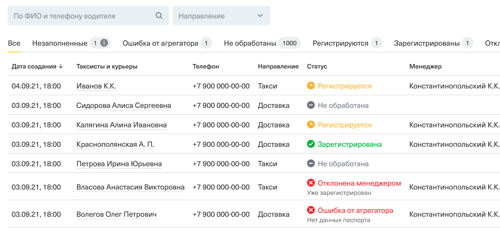The image size is (500, 231).
Task: Click green checkmark icon for Краснополянская А. П.
Action: pos(311,144)
